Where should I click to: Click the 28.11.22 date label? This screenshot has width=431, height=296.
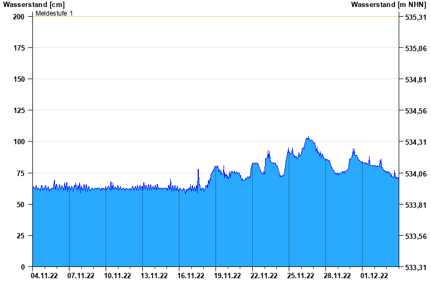coord(337,276)
